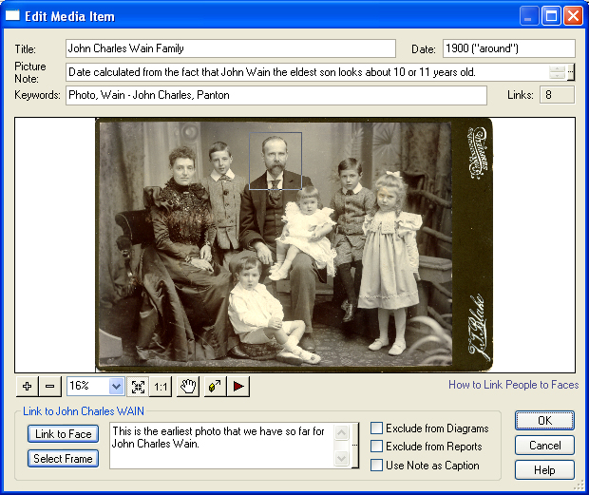Image resolution: width=589 pixels, height=495 pixels.
Task: Click in the Title text field
Action: point(230,48)
